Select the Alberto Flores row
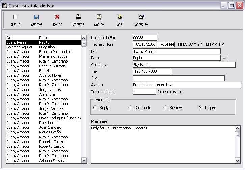 point(44,75)
